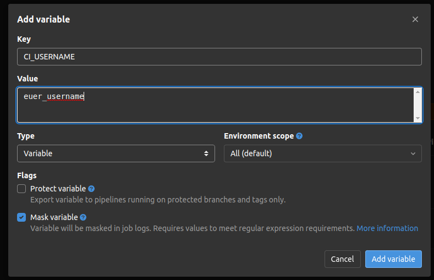The width and height of the screenshot is (434, 280).
Task: Open the Type dropdown
Action: point(116,153)
